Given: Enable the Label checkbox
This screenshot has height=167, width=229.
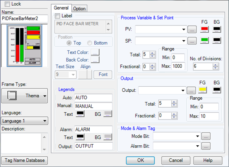Looking at the screenshot, I should coord(57,16).
